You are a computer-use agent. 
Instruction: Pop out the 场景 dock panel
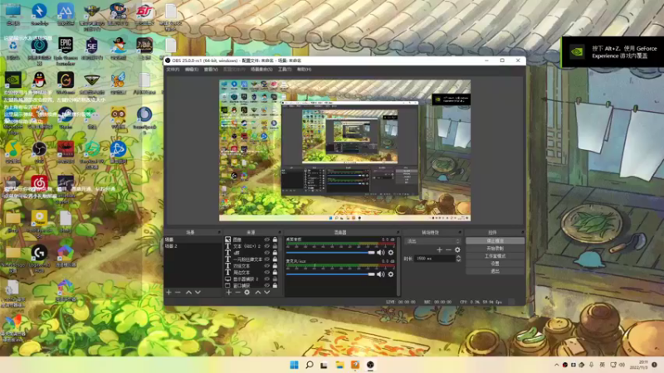coord(219,232)
